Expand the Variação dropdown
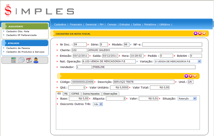Viewport: 214px width, 136px height. point(199,61)
